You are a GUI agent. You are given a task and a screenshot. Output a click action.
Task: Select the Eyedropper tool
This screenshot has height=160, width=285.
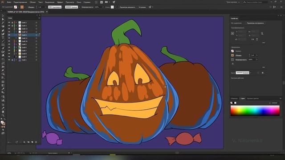click(3, 89)
